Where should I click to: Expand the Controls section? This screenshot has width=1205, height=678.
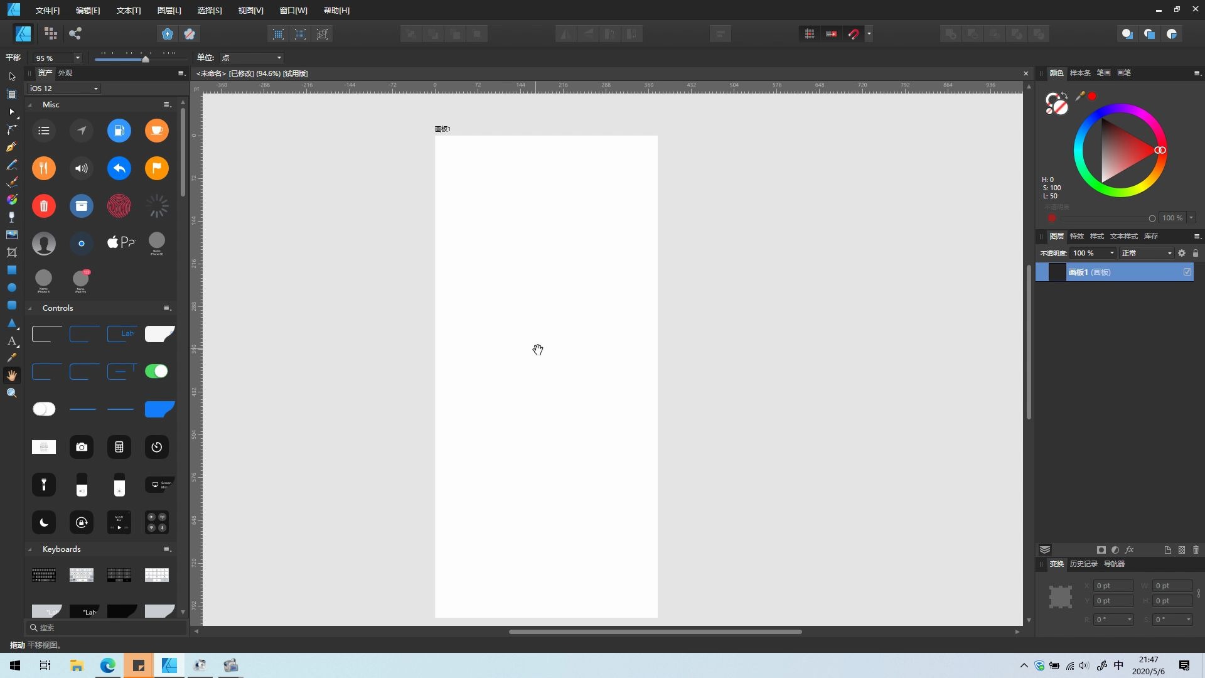32,307
